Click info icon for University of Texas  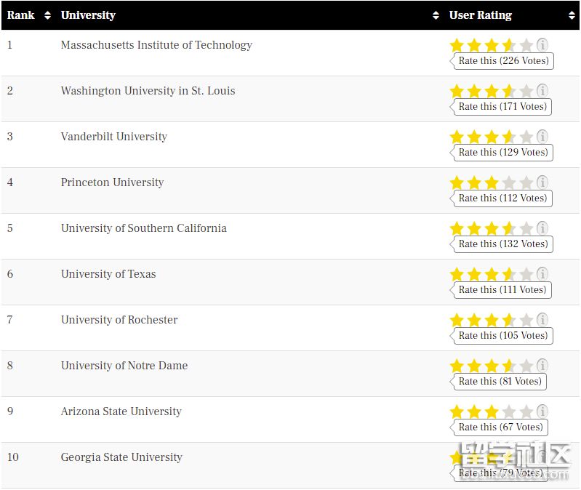point(542,274)
